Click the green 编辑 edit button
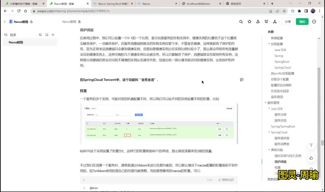 click(x=302, y=22)
